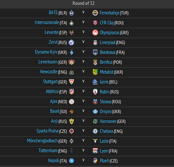Click the Atlético Madrid crest
The width and height of the screenshot is (174, 167).
(x=71, y=92)
